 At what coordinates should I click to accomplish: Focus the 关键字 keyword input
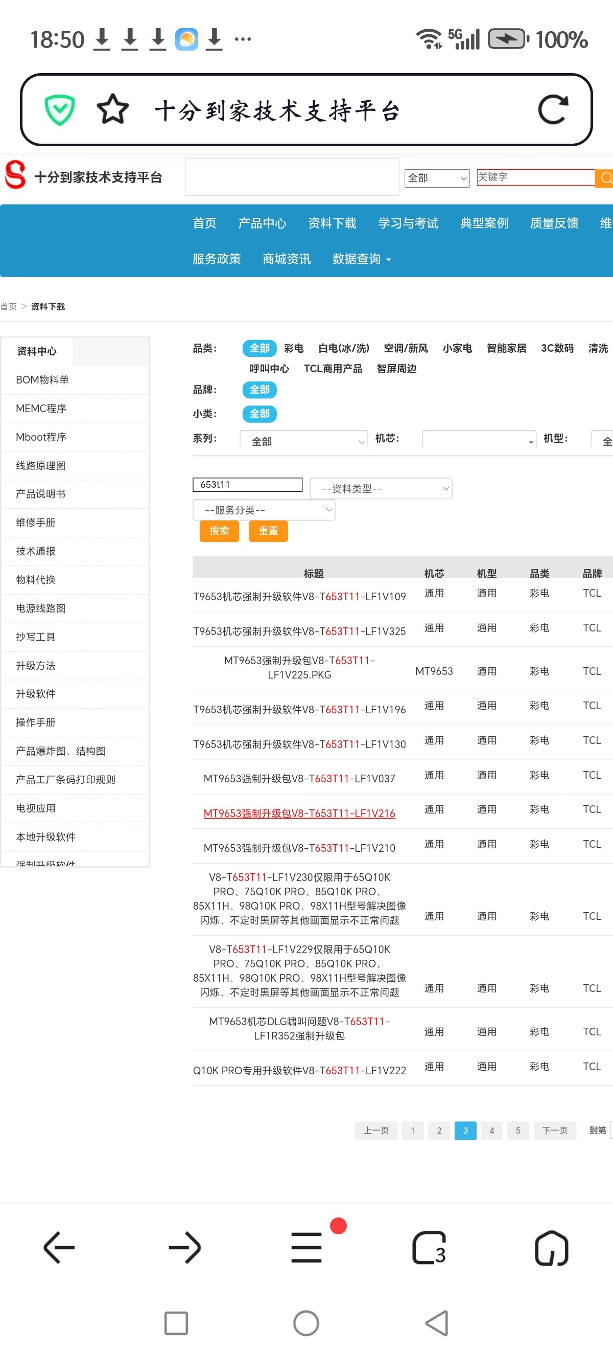coord(536,177)
